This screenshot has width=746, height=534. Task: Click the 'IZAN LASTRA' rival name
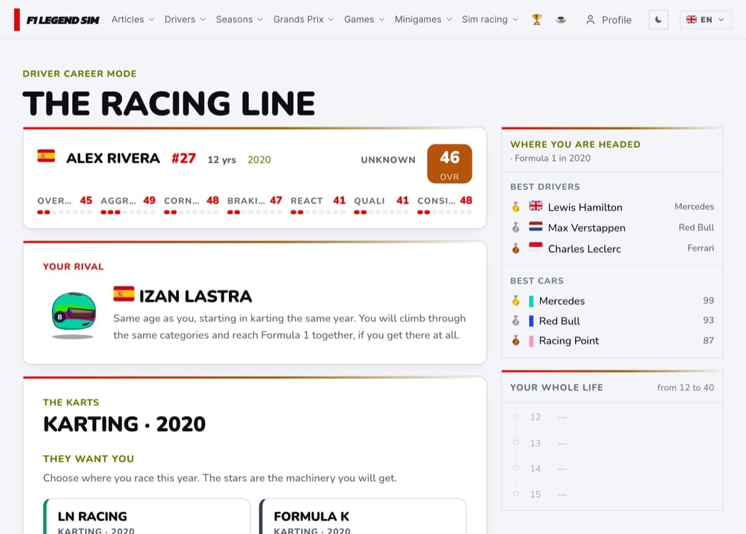[195, 296]
